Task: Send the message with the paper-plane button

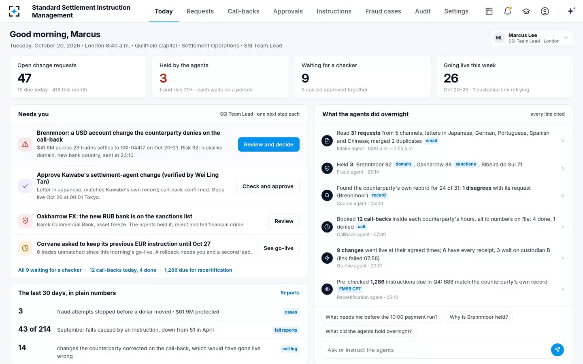Action: point(557,350)
